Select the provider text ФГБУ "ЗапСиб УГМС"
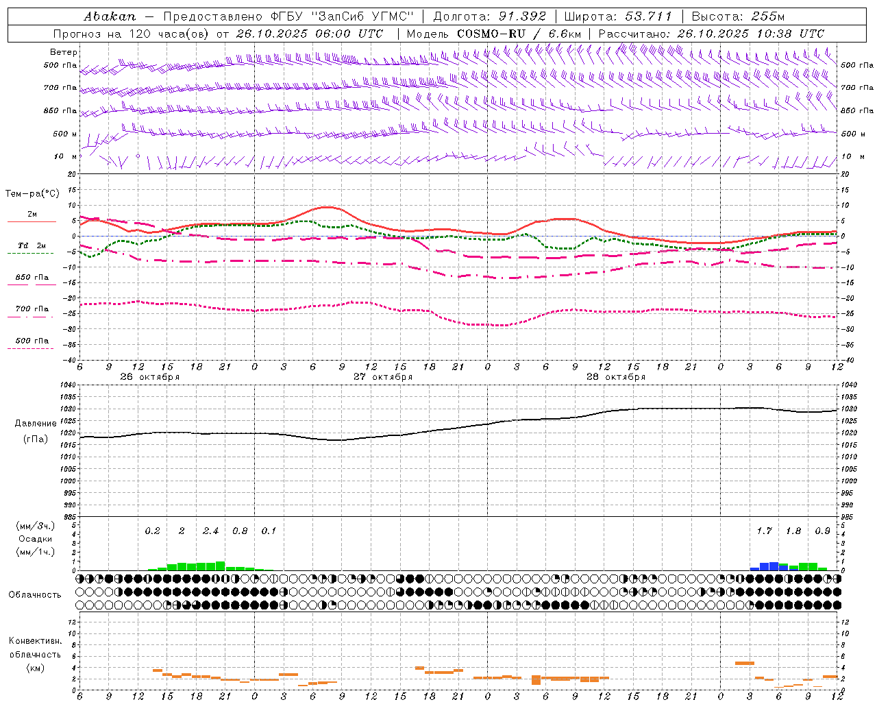877x702 pixels. 341,16
